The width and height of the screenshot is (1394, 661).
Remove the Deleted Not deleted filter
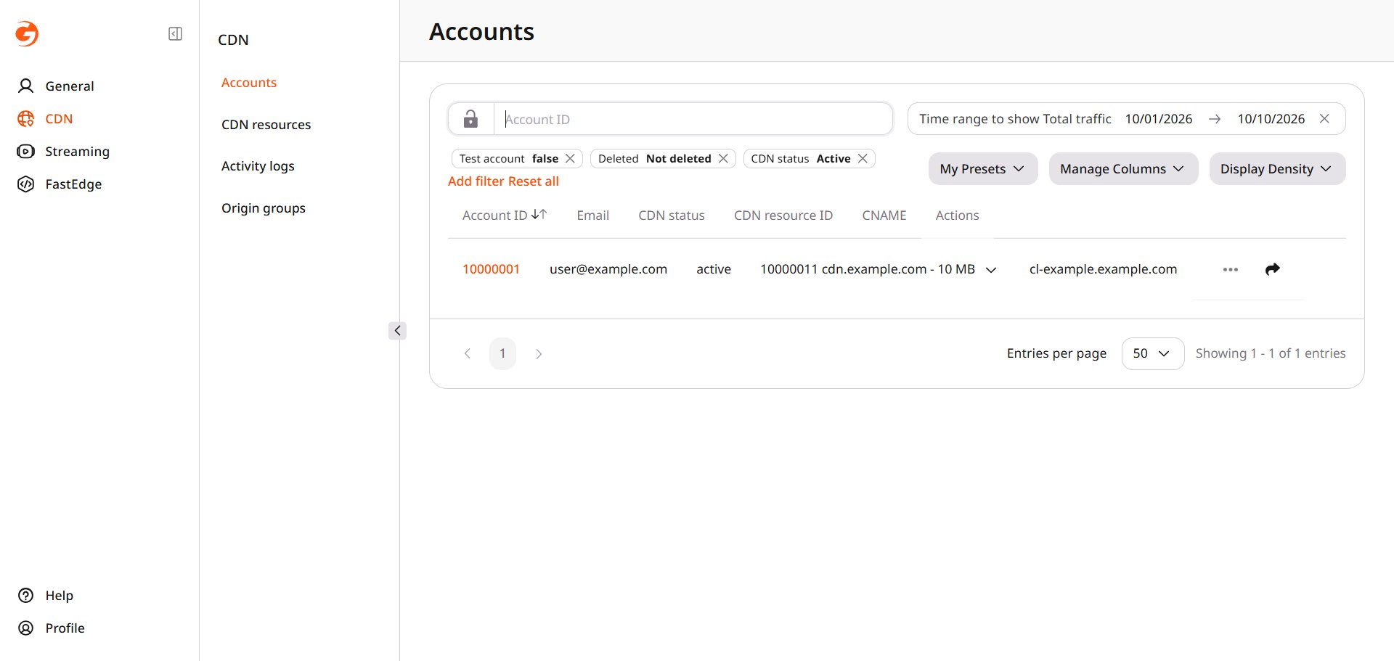pos(723,159)
